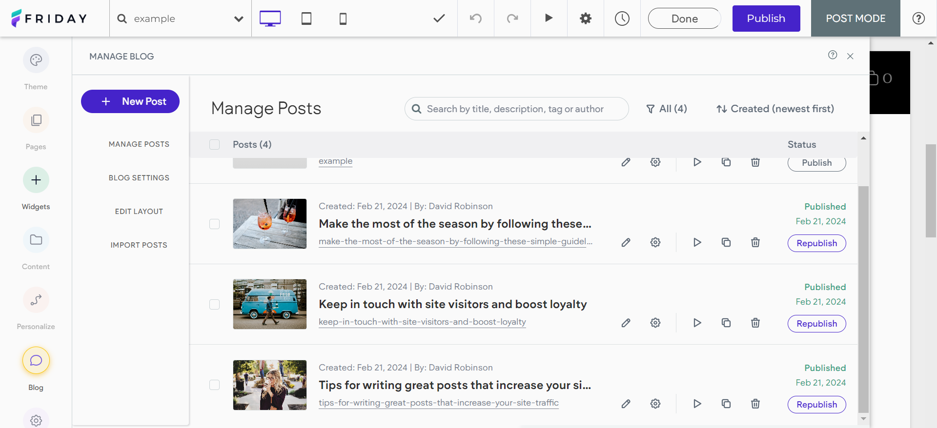Screen dimensions: 937x428
Task: Expand the page selector dropdown arrow
Action: [x=239, y=19]
